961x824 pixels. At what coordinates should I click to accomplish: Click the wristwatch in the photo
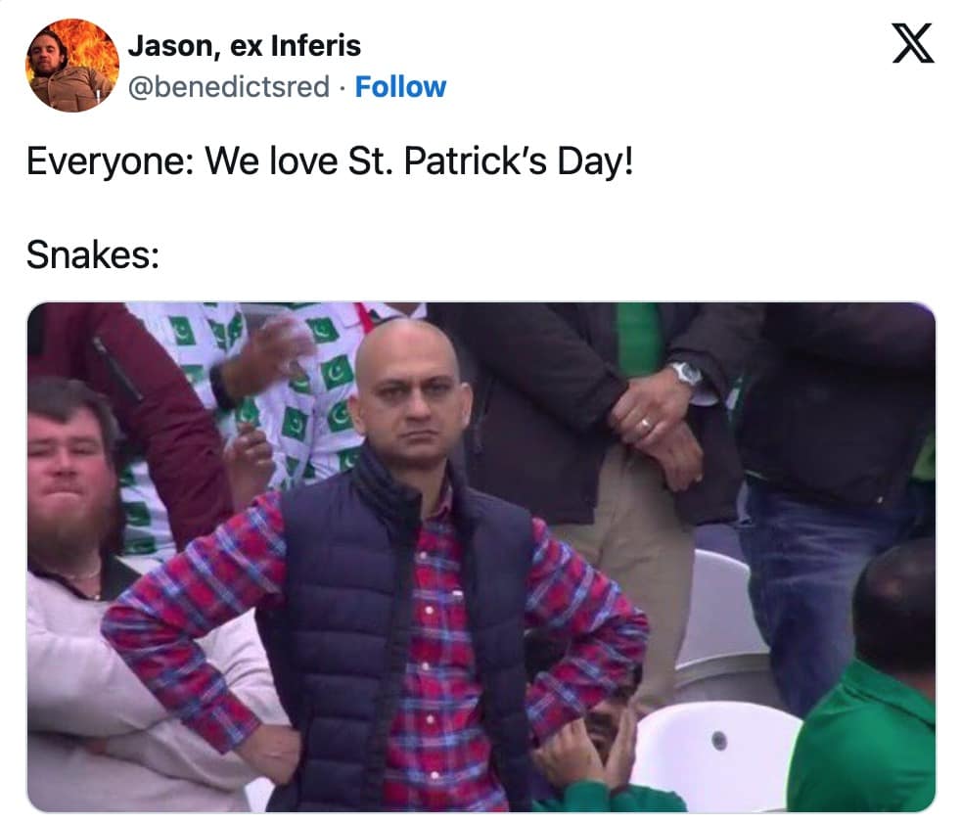685,374
